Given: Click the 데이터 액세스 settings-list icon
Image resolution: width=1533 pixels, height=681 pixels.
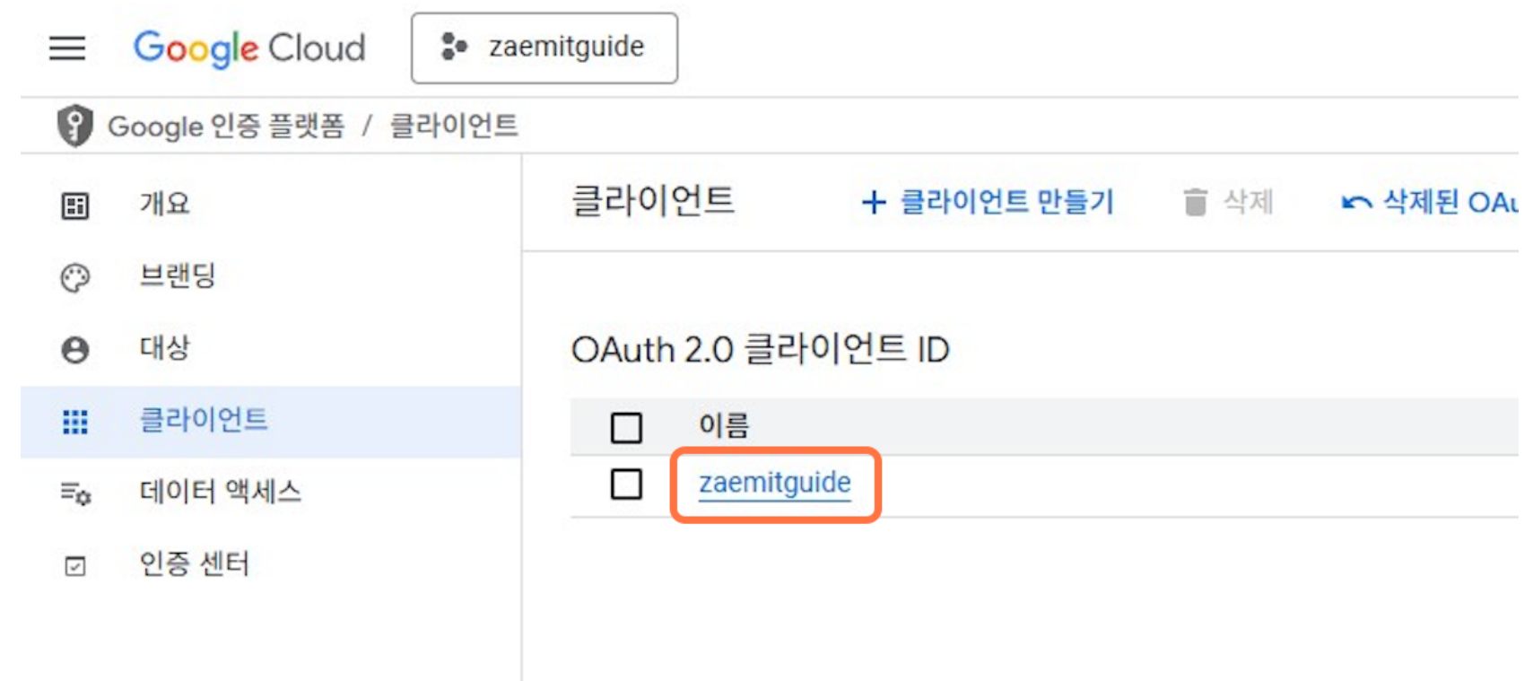Looking at the screenshot, I should (x=75, y=493).
